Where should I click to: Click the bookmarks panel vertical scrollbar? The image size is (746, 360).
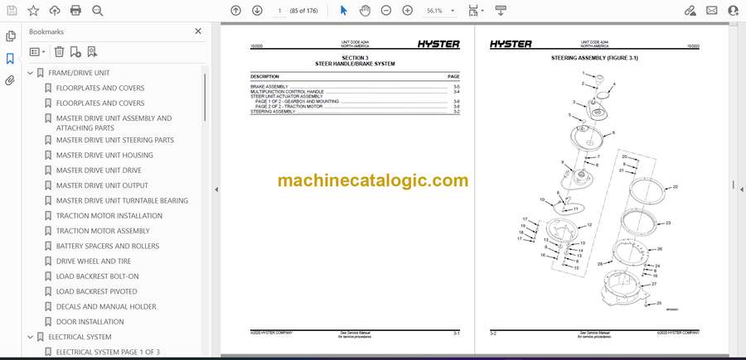coord(205,98)
